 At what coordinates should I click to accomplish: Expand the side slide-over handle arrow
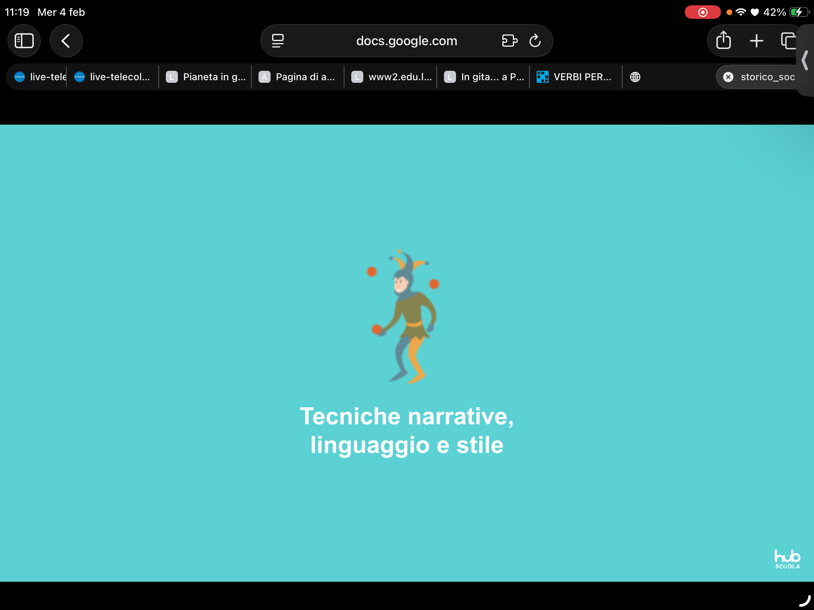point(805,60)
